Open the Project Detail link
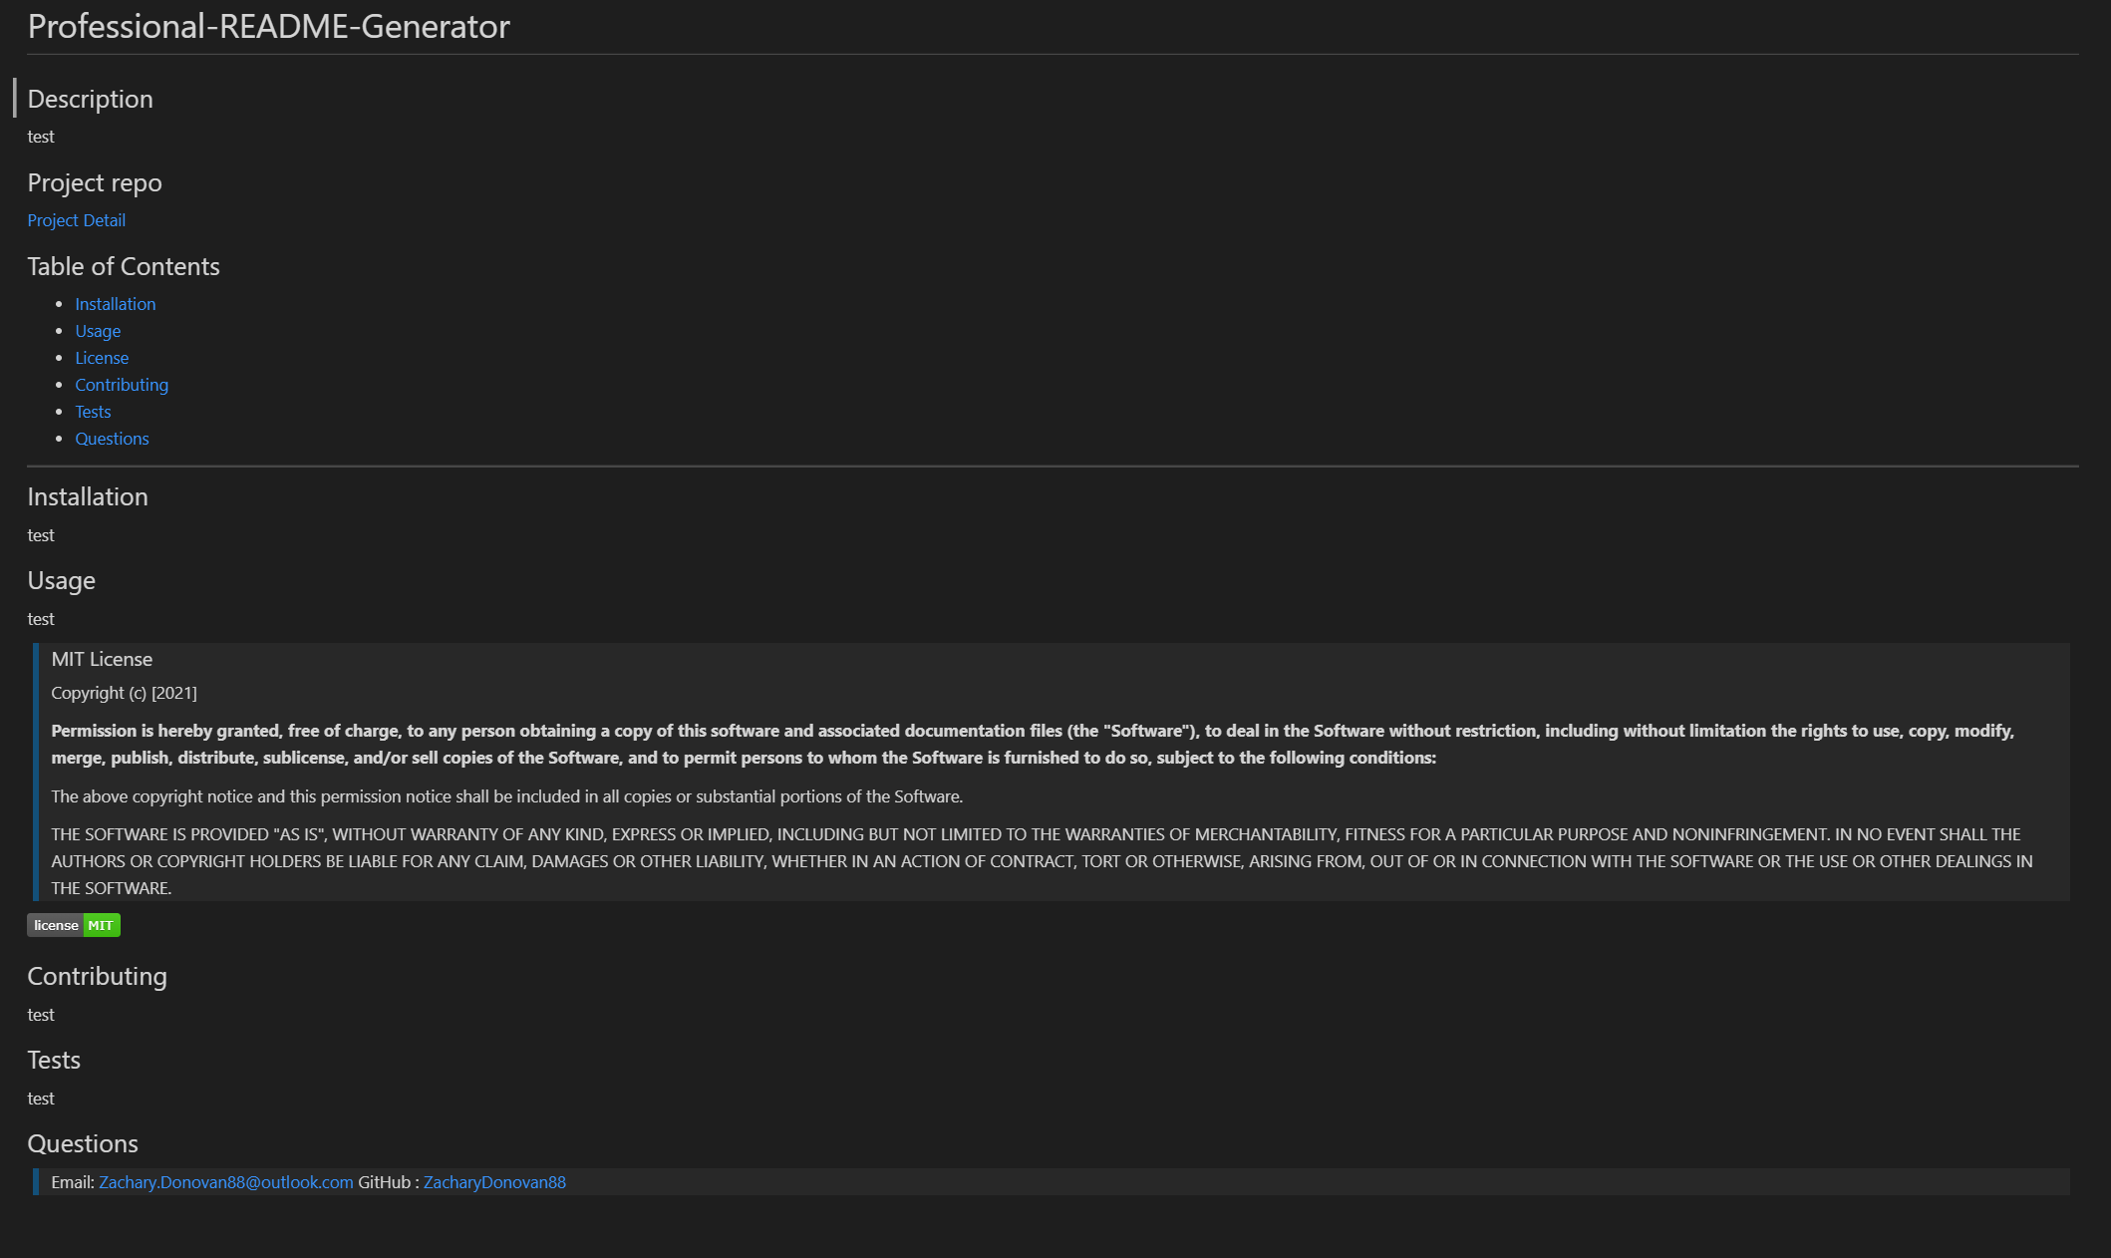The height and width of the screenshot is (1258, 2111). coord(76,220)
